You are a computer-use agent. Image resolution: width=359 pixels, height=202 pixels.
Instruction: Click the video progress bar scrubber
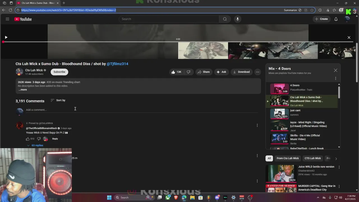pyautogui.click(x=3, y=42)
